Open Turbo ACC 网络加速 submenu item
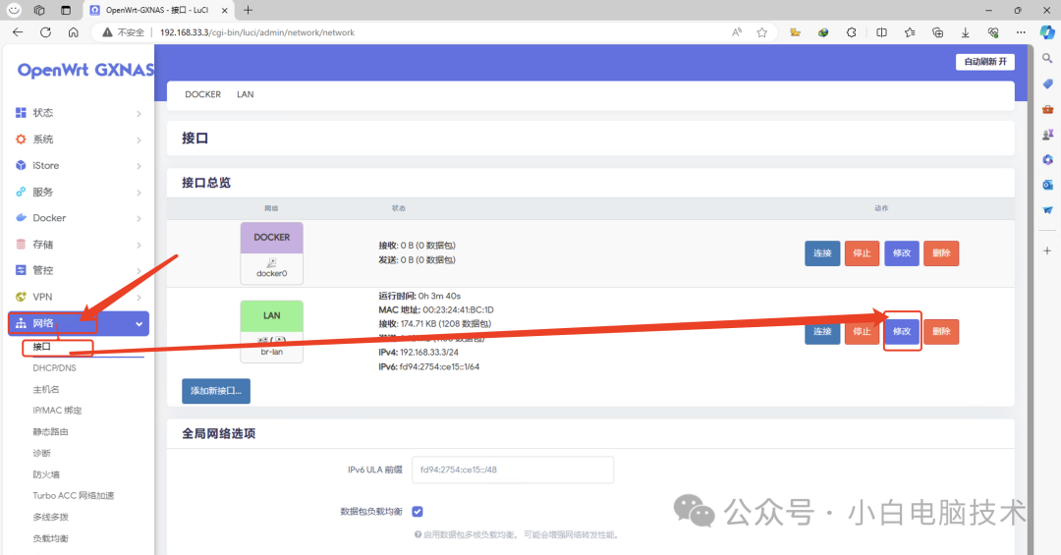This screenshot has width=1061, height=555. 74,495
